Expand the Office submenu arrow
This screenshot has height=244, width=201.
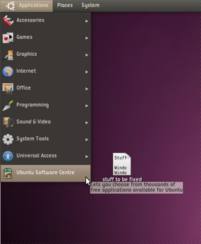[x=87, y=89]
